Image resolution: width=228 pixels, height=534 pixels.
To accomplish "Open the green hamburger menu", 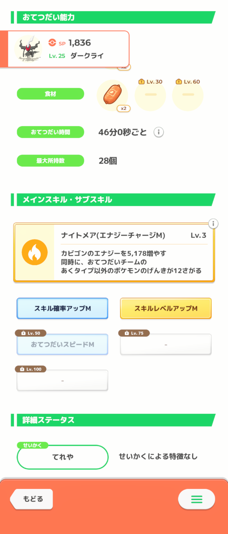I will pyautogui.click(x=197, y=499).
